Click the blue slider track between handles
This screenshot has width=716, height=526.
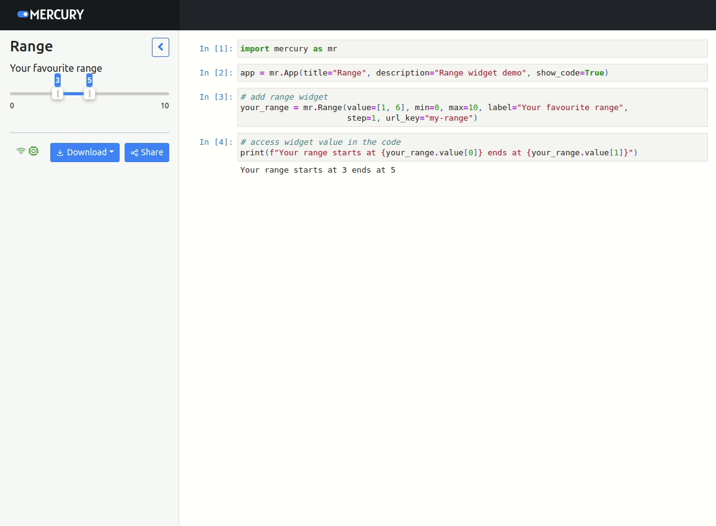click(73, 93)
